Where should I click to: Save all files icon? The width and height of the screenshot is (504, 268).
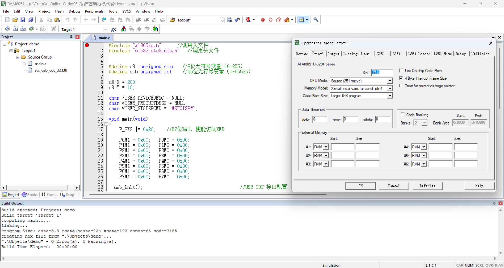pyautogui.click(x=31, y=20)
